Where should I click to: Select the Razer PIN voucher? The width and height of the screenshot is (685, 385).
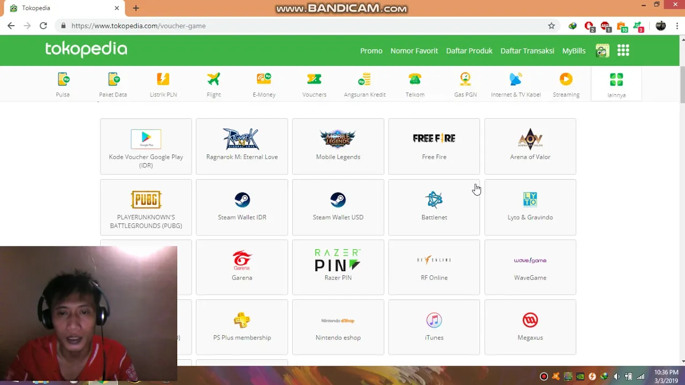point(338,267)
